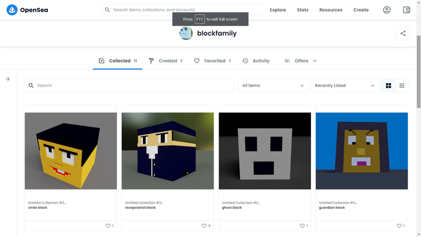
Task: Like the resepsionist block heart icon
Action: (x=205, y=226)
